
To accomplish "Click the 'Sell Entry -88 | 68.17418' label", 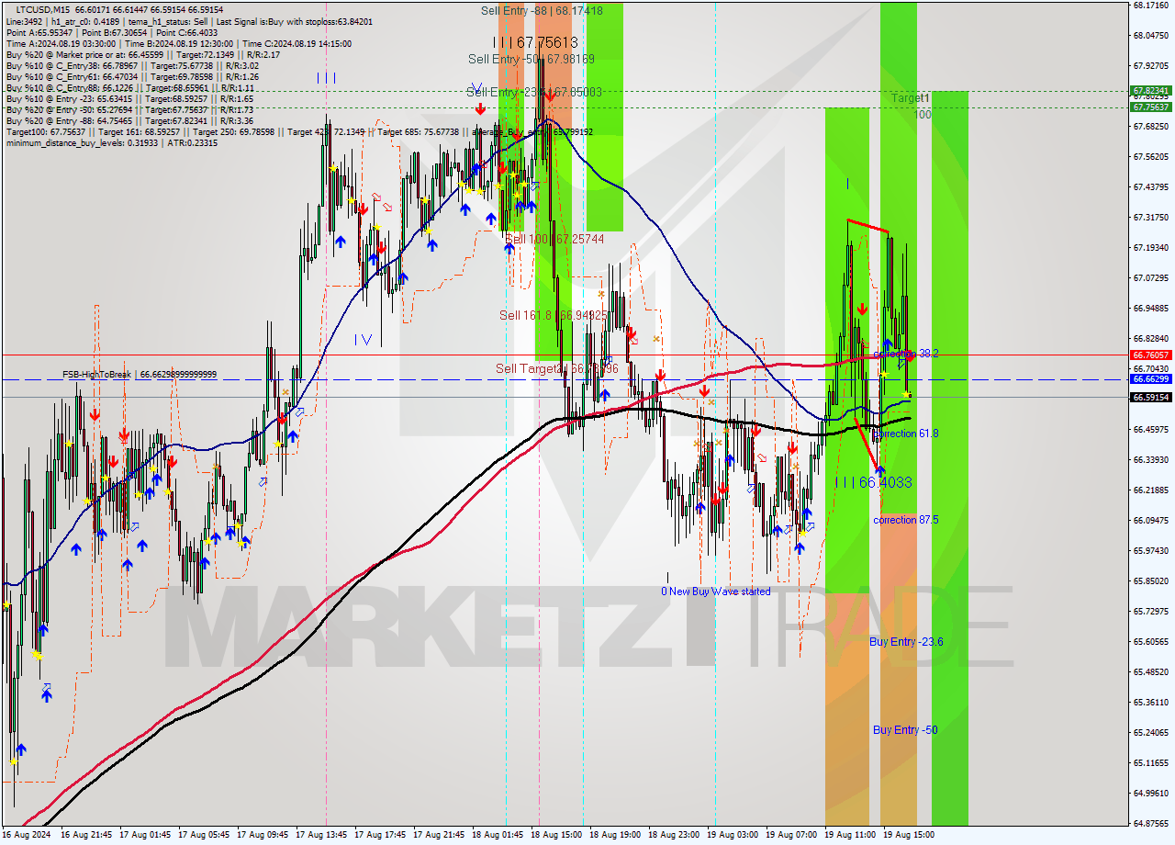I will point(542,11).
